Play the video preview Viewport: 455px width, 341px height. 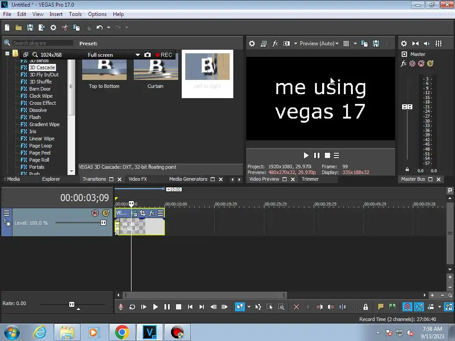pyautogui.click(x=306, y=156)
